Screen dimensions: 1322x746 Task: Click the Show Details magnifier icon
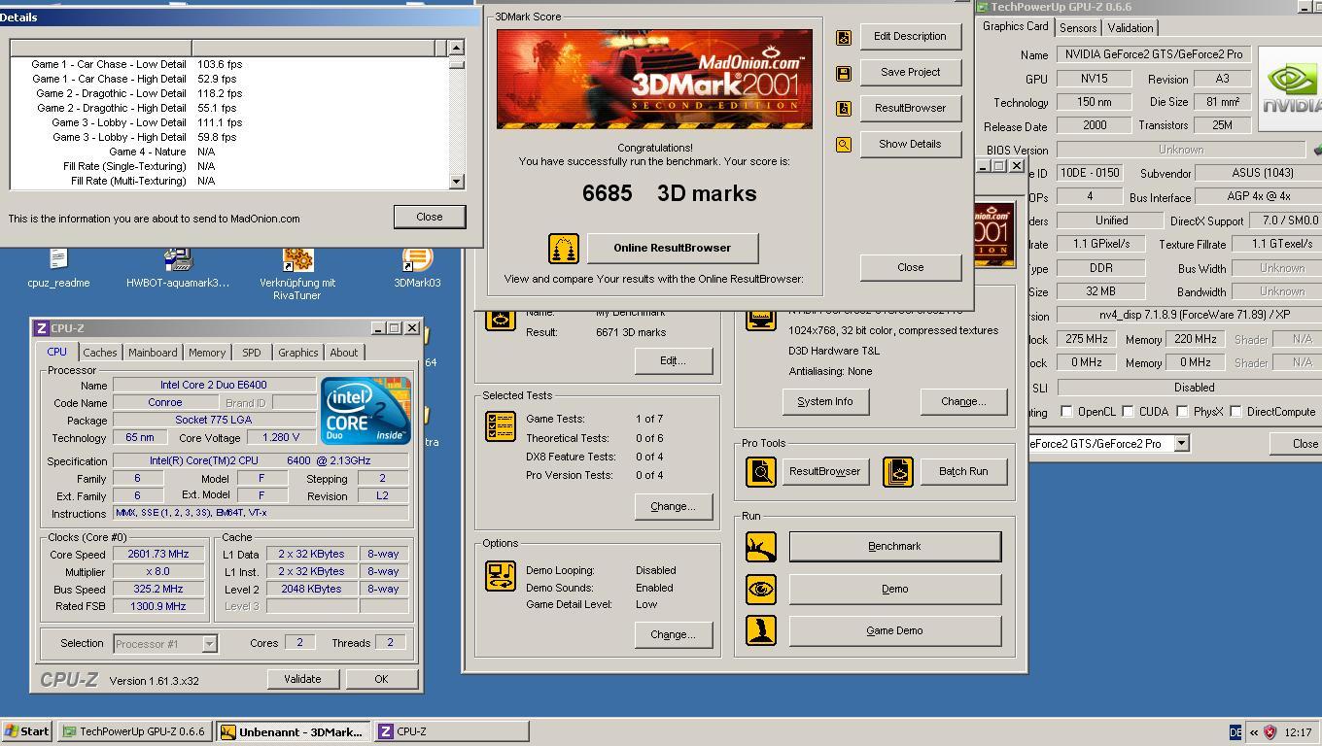(843, 145)
